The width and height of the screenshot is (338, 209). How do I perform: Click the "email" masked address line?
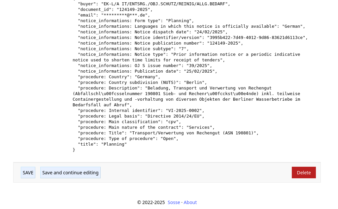114,15
